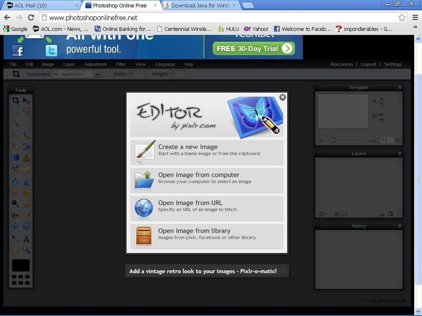Viewport: 422px width, 316px height.
Task: Select the Dodge tool
Action: [15, 203]
